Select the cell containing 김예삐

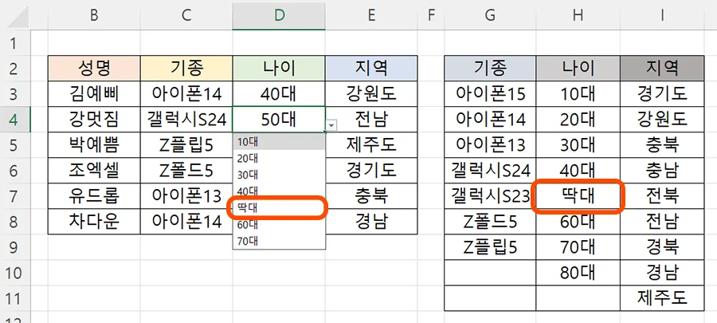click(x=94, y=94)
